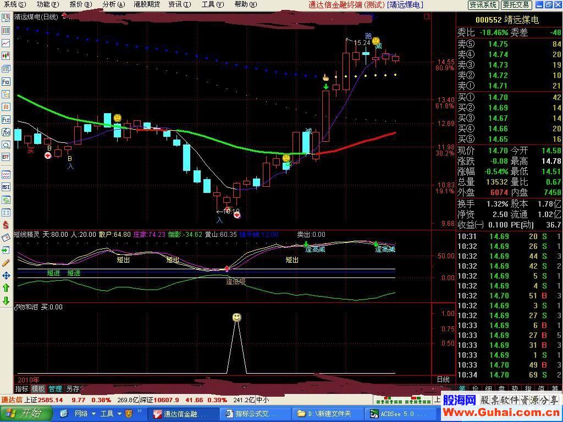563x422 pixels.
Task: Click the green down arrow icon in the sidebar
Action: point(5,301)
